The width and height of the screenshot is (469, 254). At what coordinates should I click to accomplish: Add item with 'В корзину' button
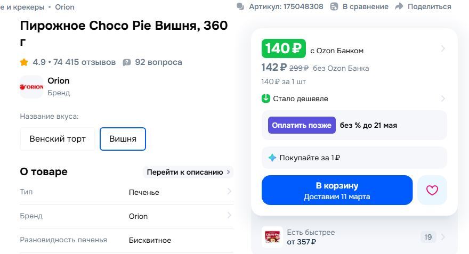337,190
